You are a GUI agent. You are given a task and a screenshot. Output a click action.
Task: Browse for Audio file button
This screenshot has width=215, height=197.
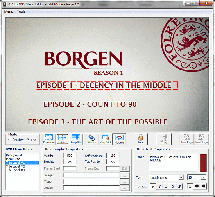pos(125,188)
